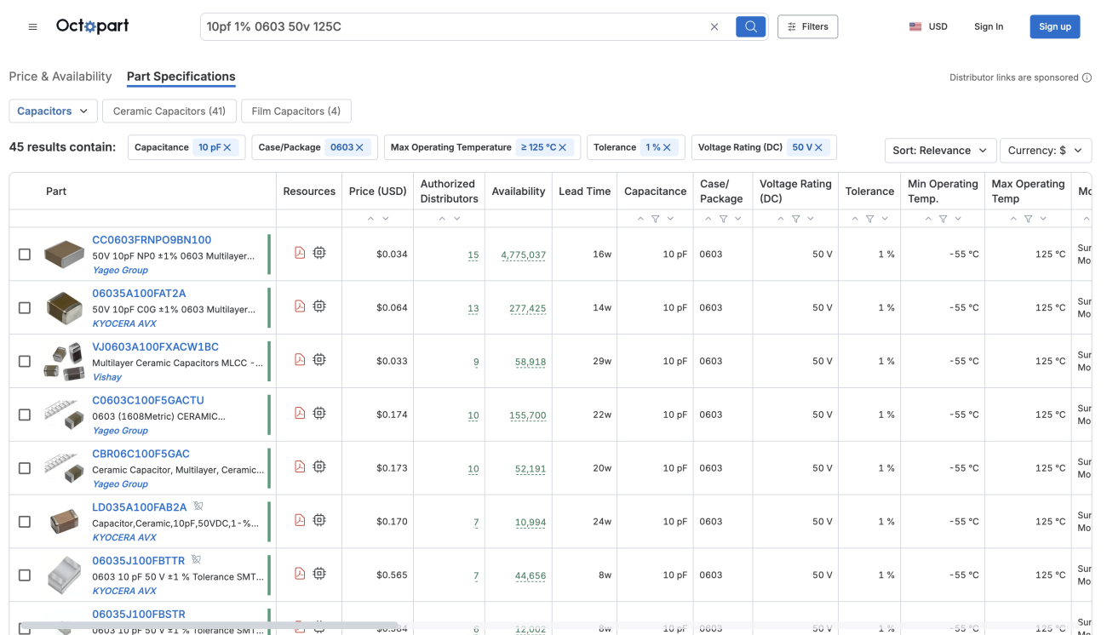1107x635 pixels.
Task: Select checkbox for 06035A100FAT2A
Action: [x=25, y=308]
